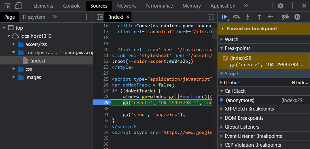
Task: Open the Application tab
Action: [x=223, y=6]
